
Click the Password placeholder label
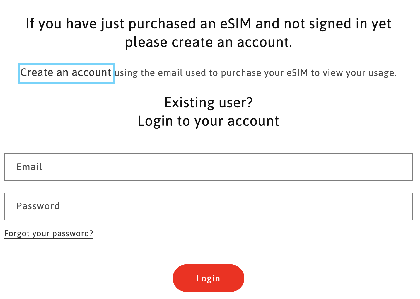38,206
